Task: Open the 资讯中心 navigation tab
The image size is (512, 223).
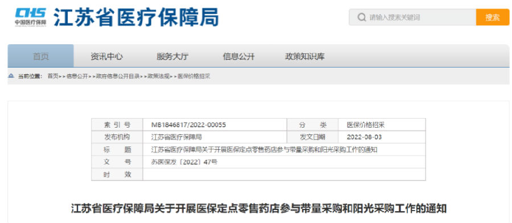Action: click(106, 56)
